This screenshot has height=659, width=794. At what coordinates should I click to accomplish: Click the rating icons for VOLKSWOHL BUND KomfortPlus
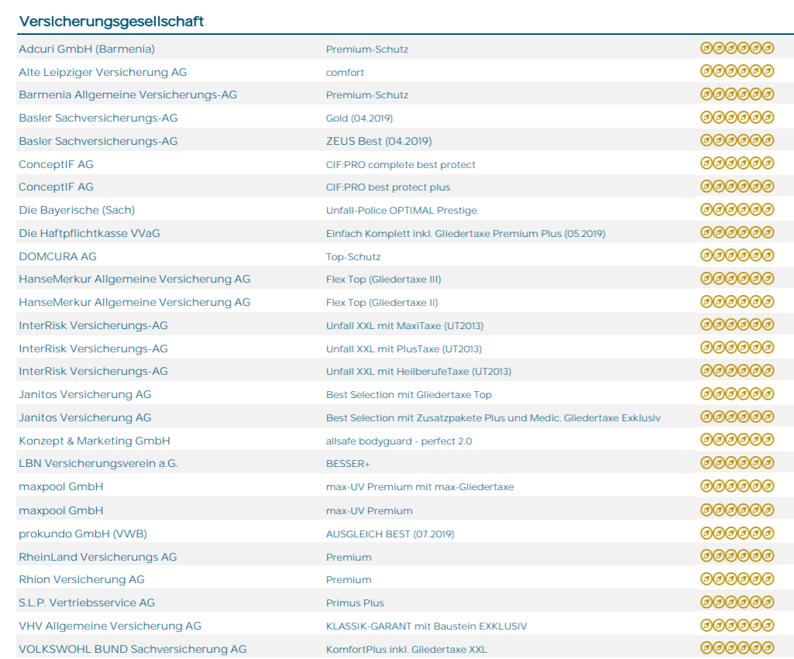737,648
